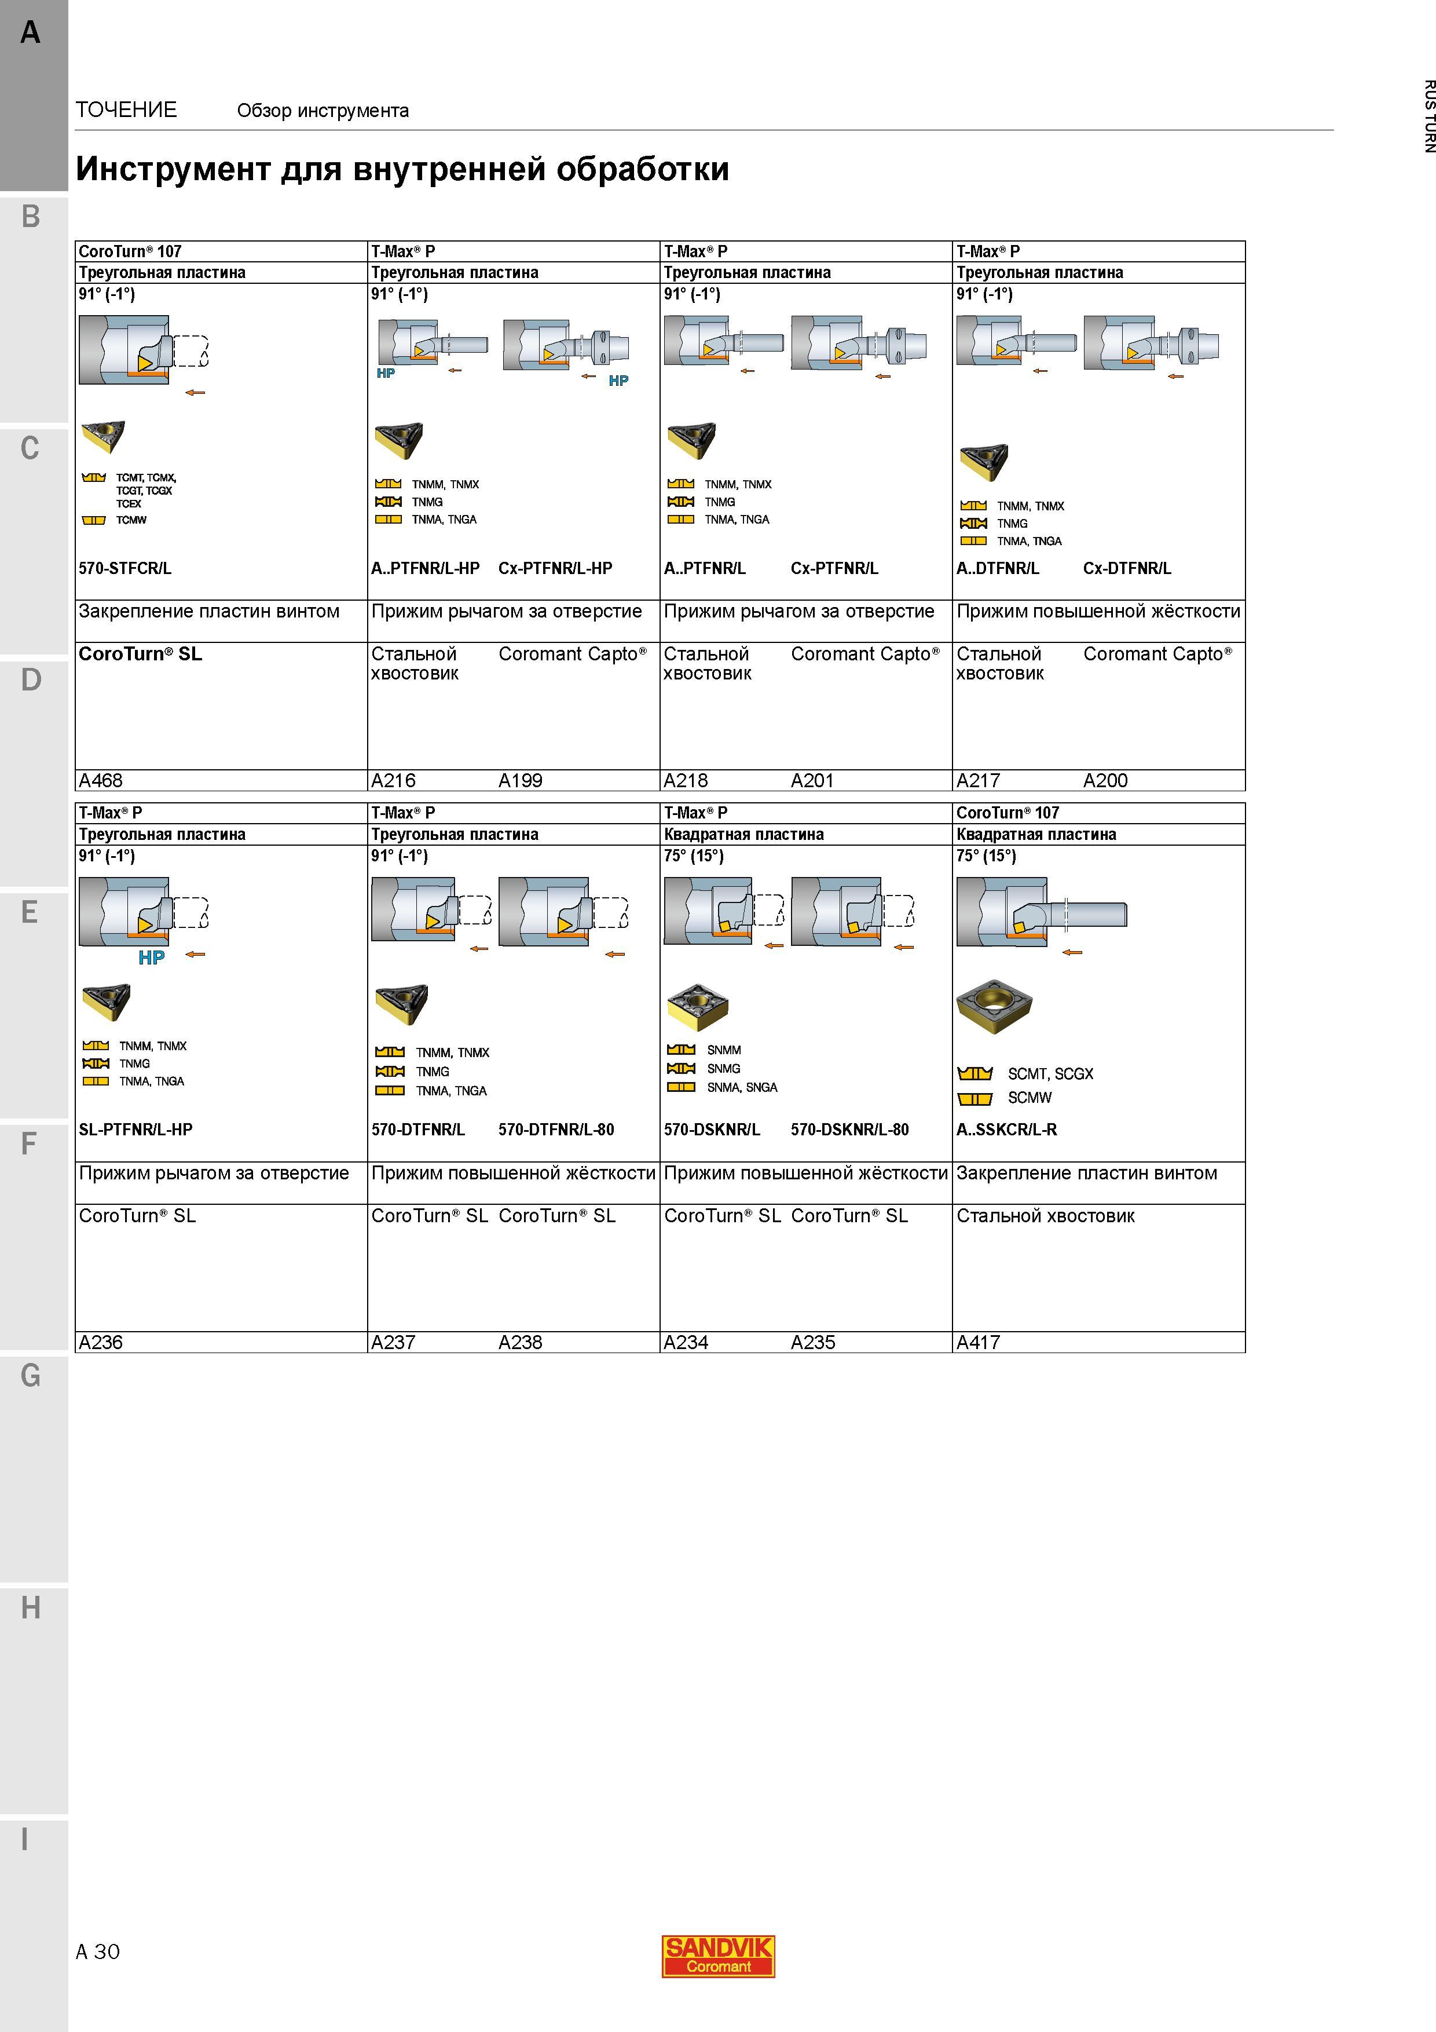Screen dimensions: 1436x2032
Task: Click the insert shape icon beside SNMG
Action: coord(680,1068)
